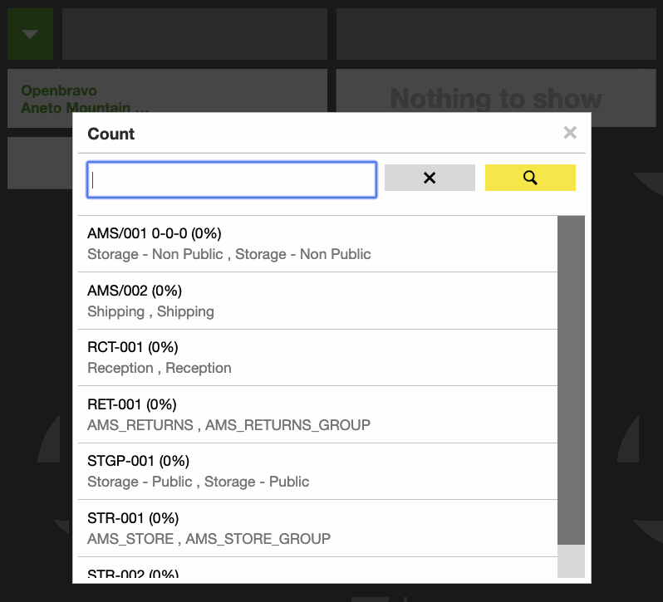Open the green dropdown arrow menu
Image resolution: width=663 pixels, height=602 pixels.
(31, 34)
